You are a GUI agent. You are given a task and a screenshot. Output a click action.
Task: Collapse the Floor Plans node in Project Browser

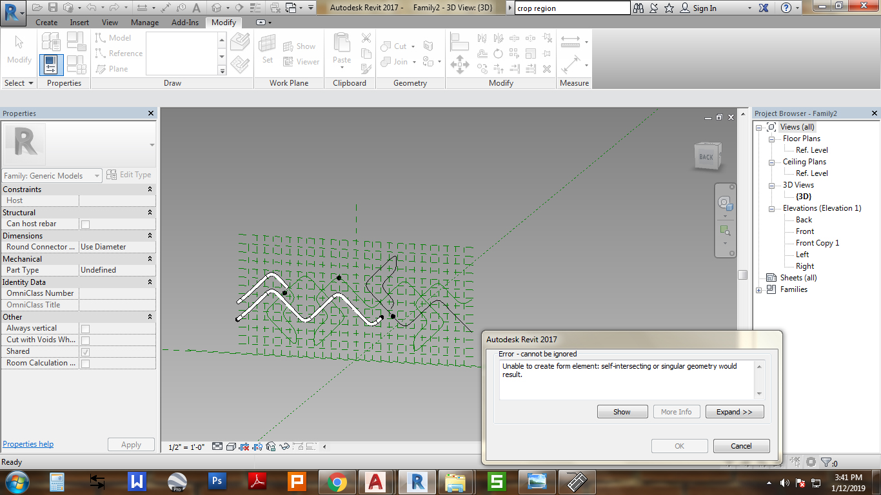point(771,139)
